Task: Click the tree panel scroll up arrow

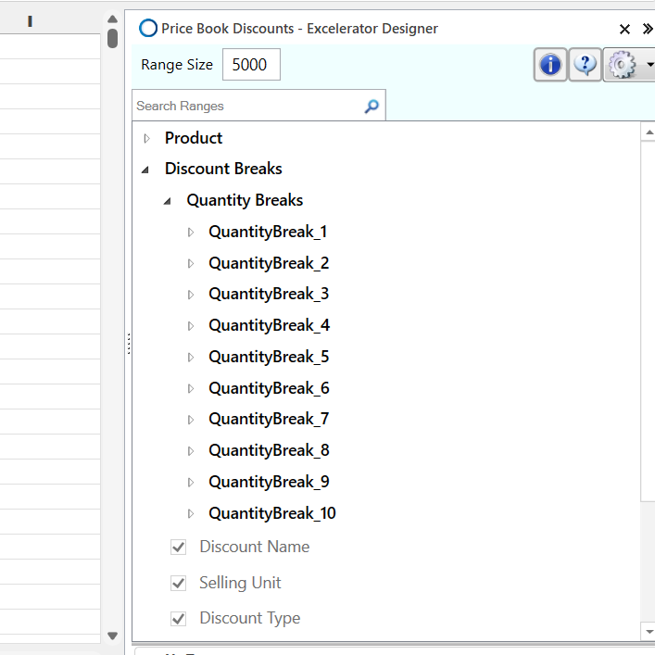Action: [x=648, y=134]
